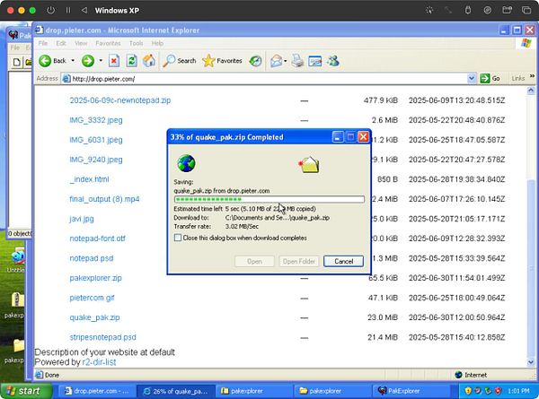Open the pietercom.gif link
The image size is (539, 399).
click(92, 298)
